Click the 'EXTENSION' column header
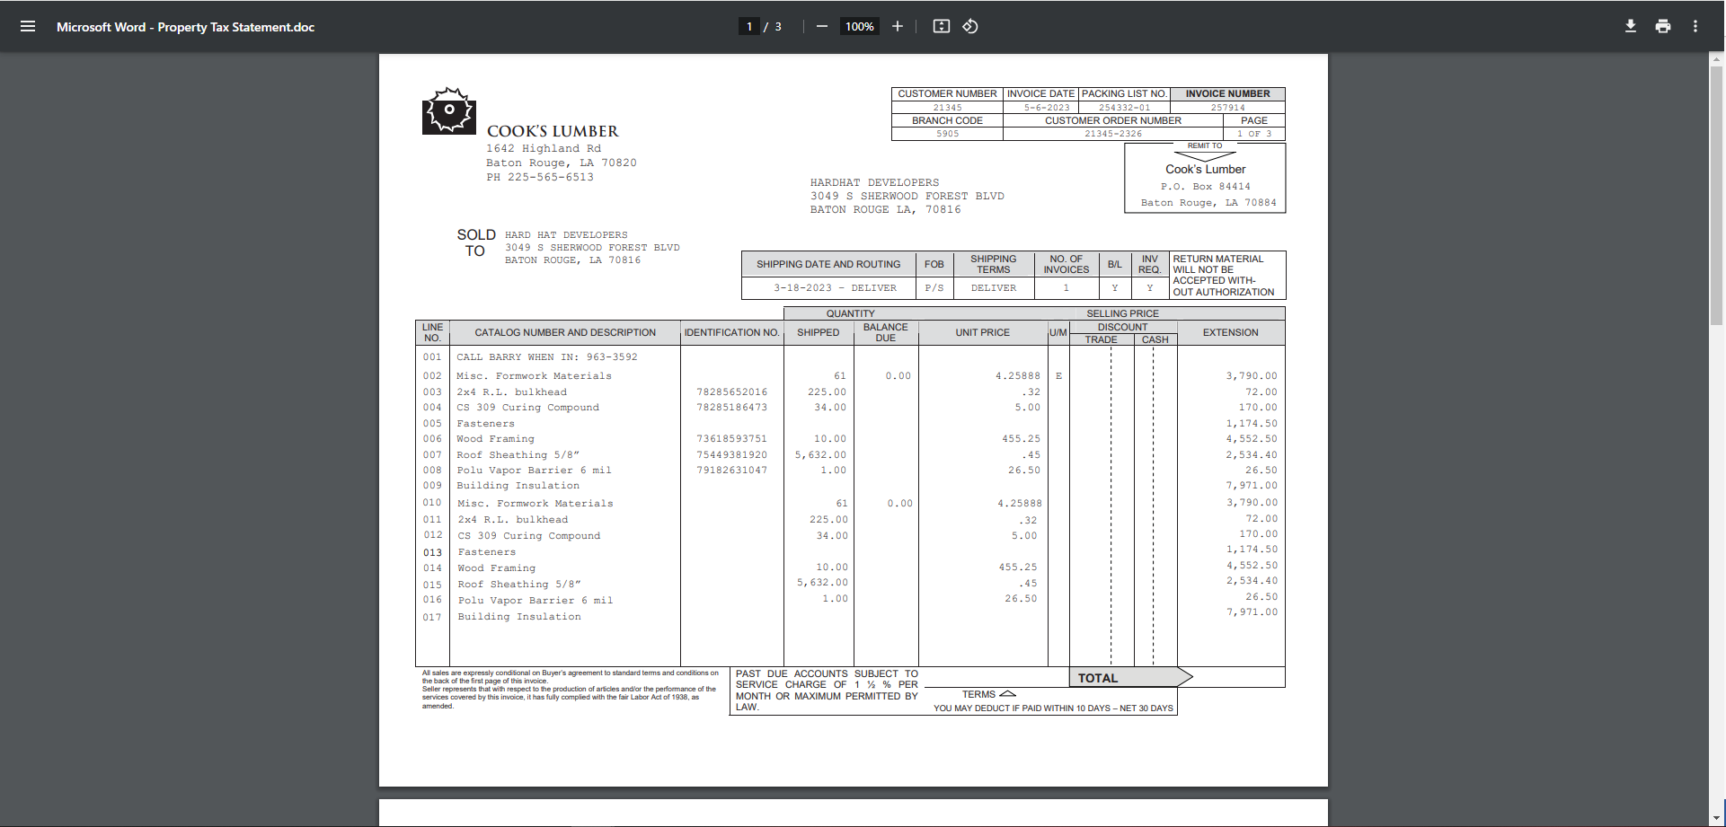 click(x=1230, y=332)
